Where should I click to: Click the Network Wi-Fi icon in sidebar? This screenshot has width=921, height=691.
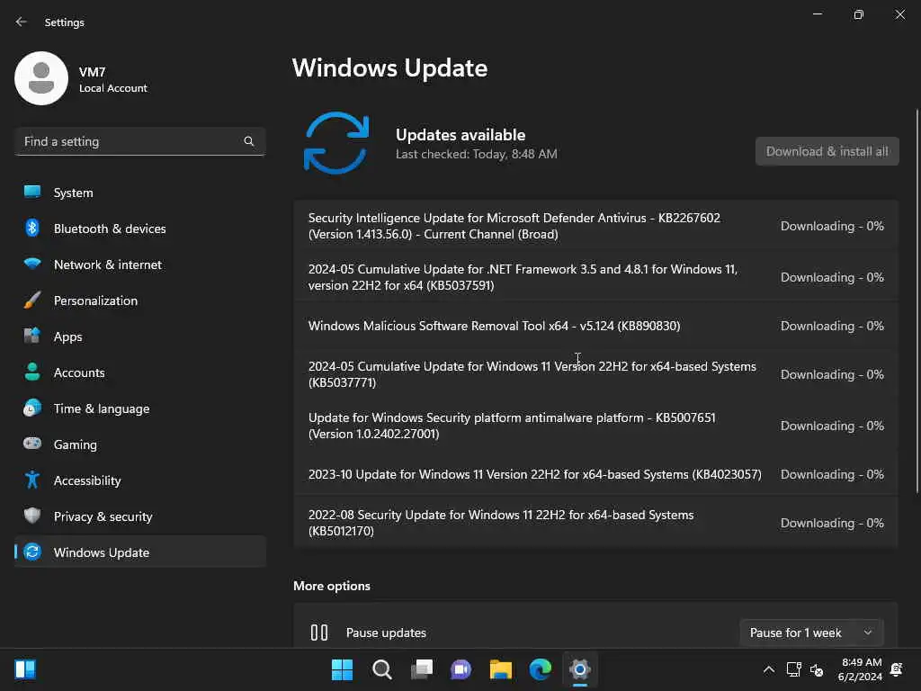(x=32, y=264)
